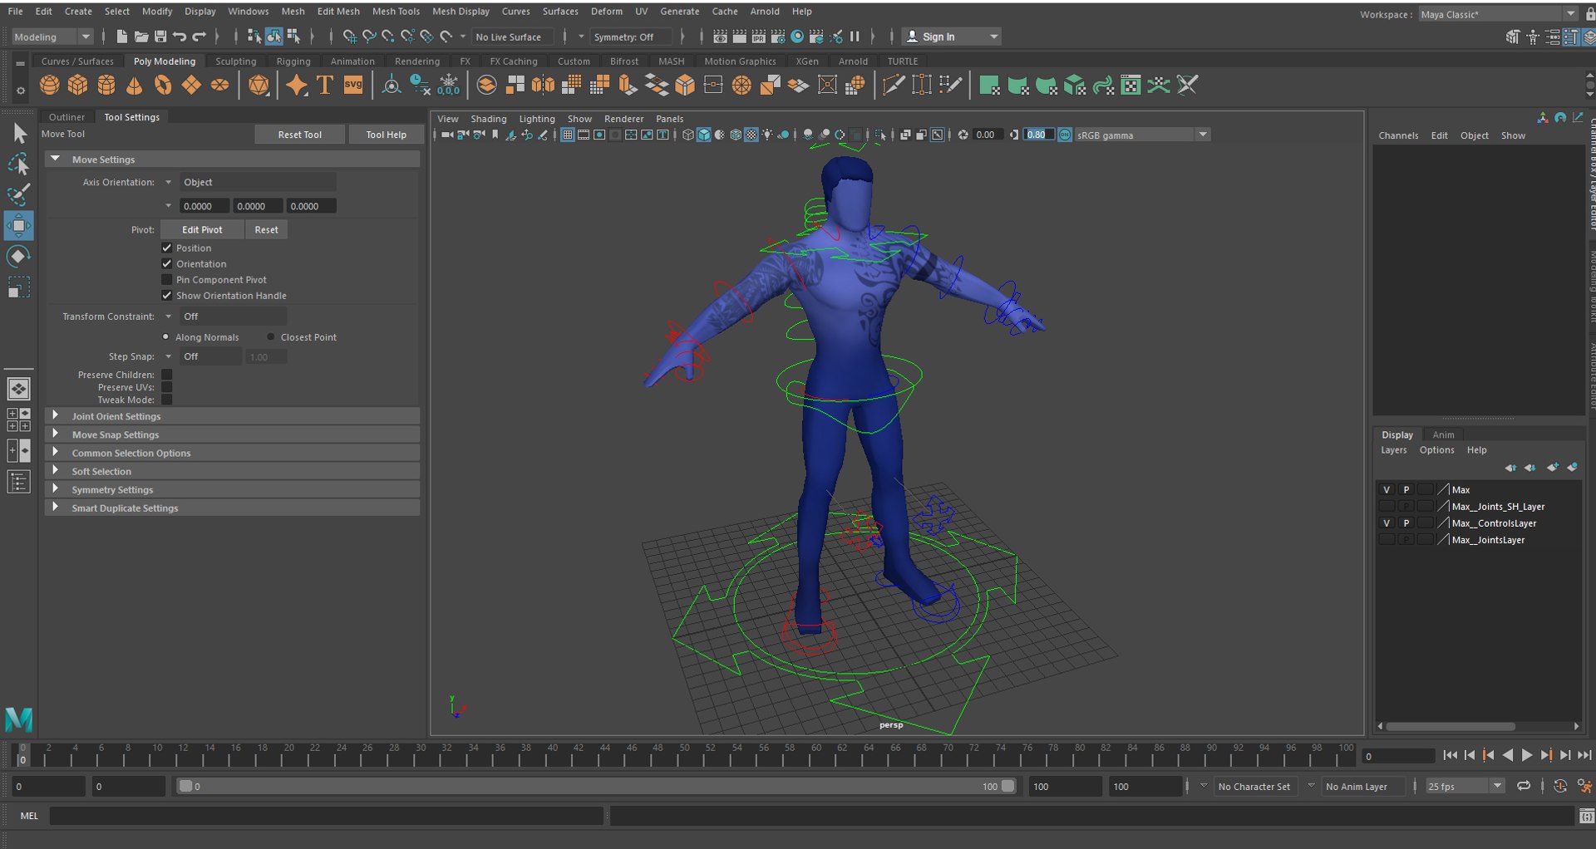
Task: Create a polygon torus from the shelf
Action: pos(163,85)
